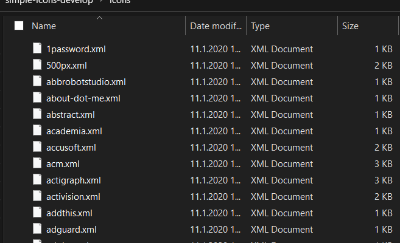Click the 2 KB size of accusoft.xml

(384, 148)
